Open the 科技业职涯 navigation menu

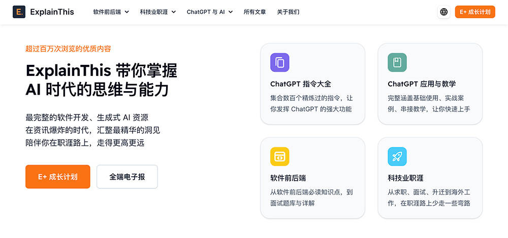158,12
